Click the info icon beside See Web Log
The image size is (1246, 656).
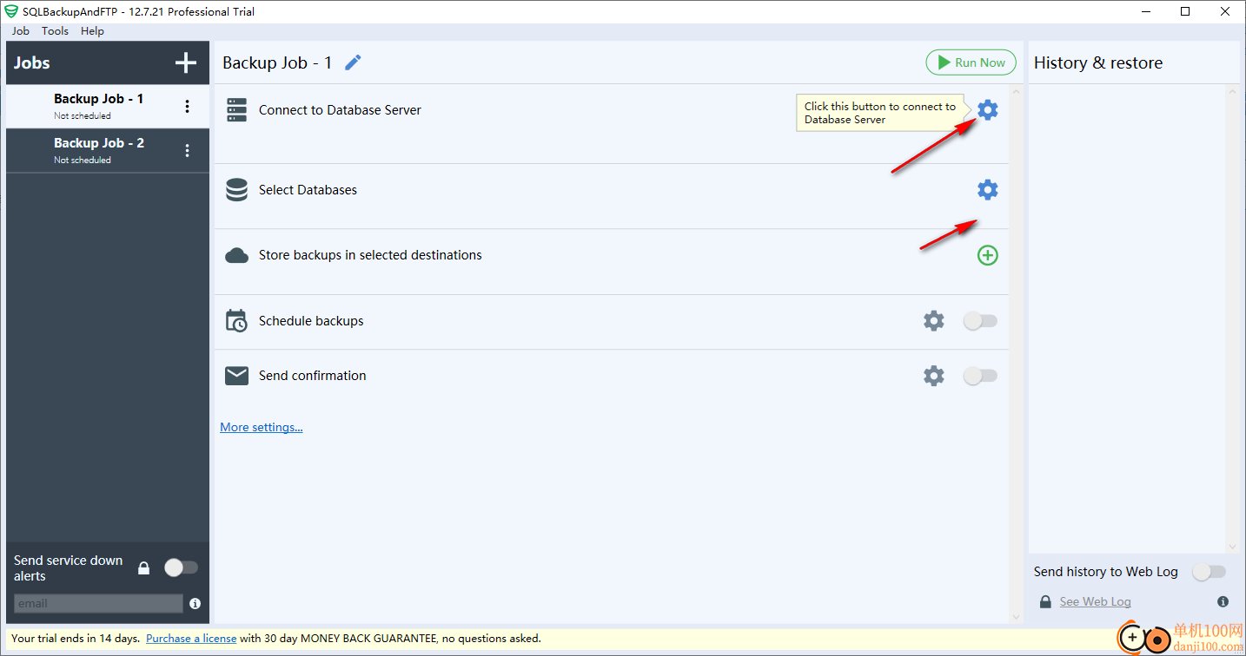(x=1223, y=601)
